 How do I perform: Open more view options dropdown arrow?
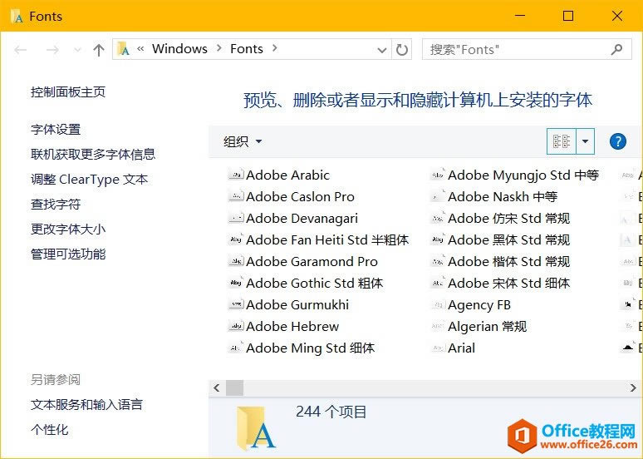click(x=585, y=141)
